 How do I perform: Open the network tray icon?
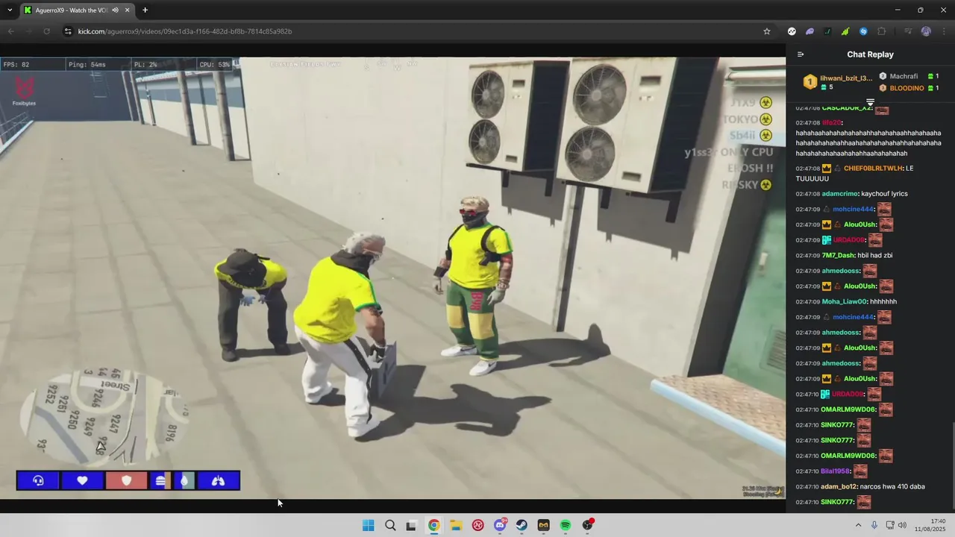point(889,525)
